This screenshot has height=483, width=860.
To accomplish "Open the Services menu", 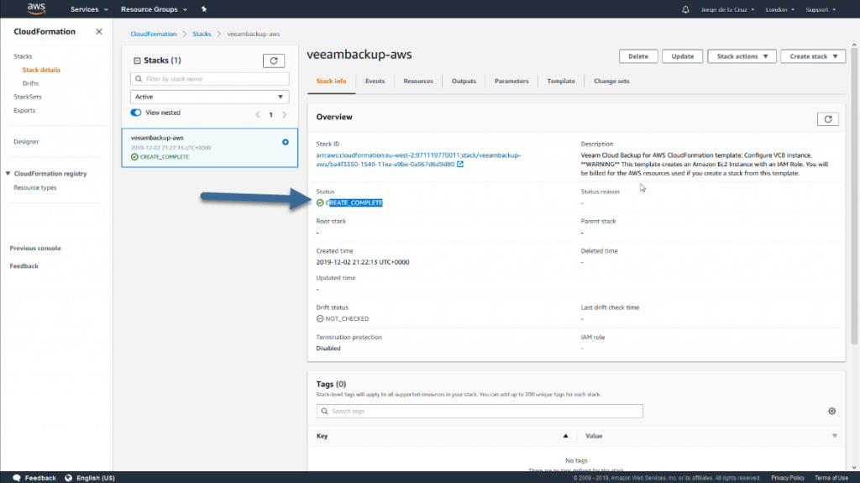I will (x=89, y=9).
